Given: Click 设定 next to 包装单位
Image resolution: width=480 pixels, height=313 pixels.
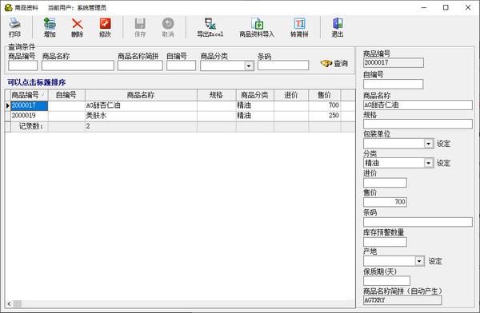Looking at the screenshot, I should (x=443, y=144).
